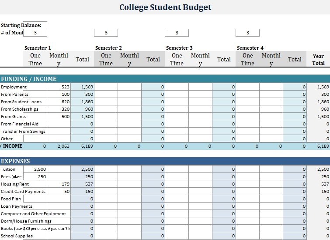Click the Other income row label
This screenshot has height=240, width=330.
tap(7, 139)
